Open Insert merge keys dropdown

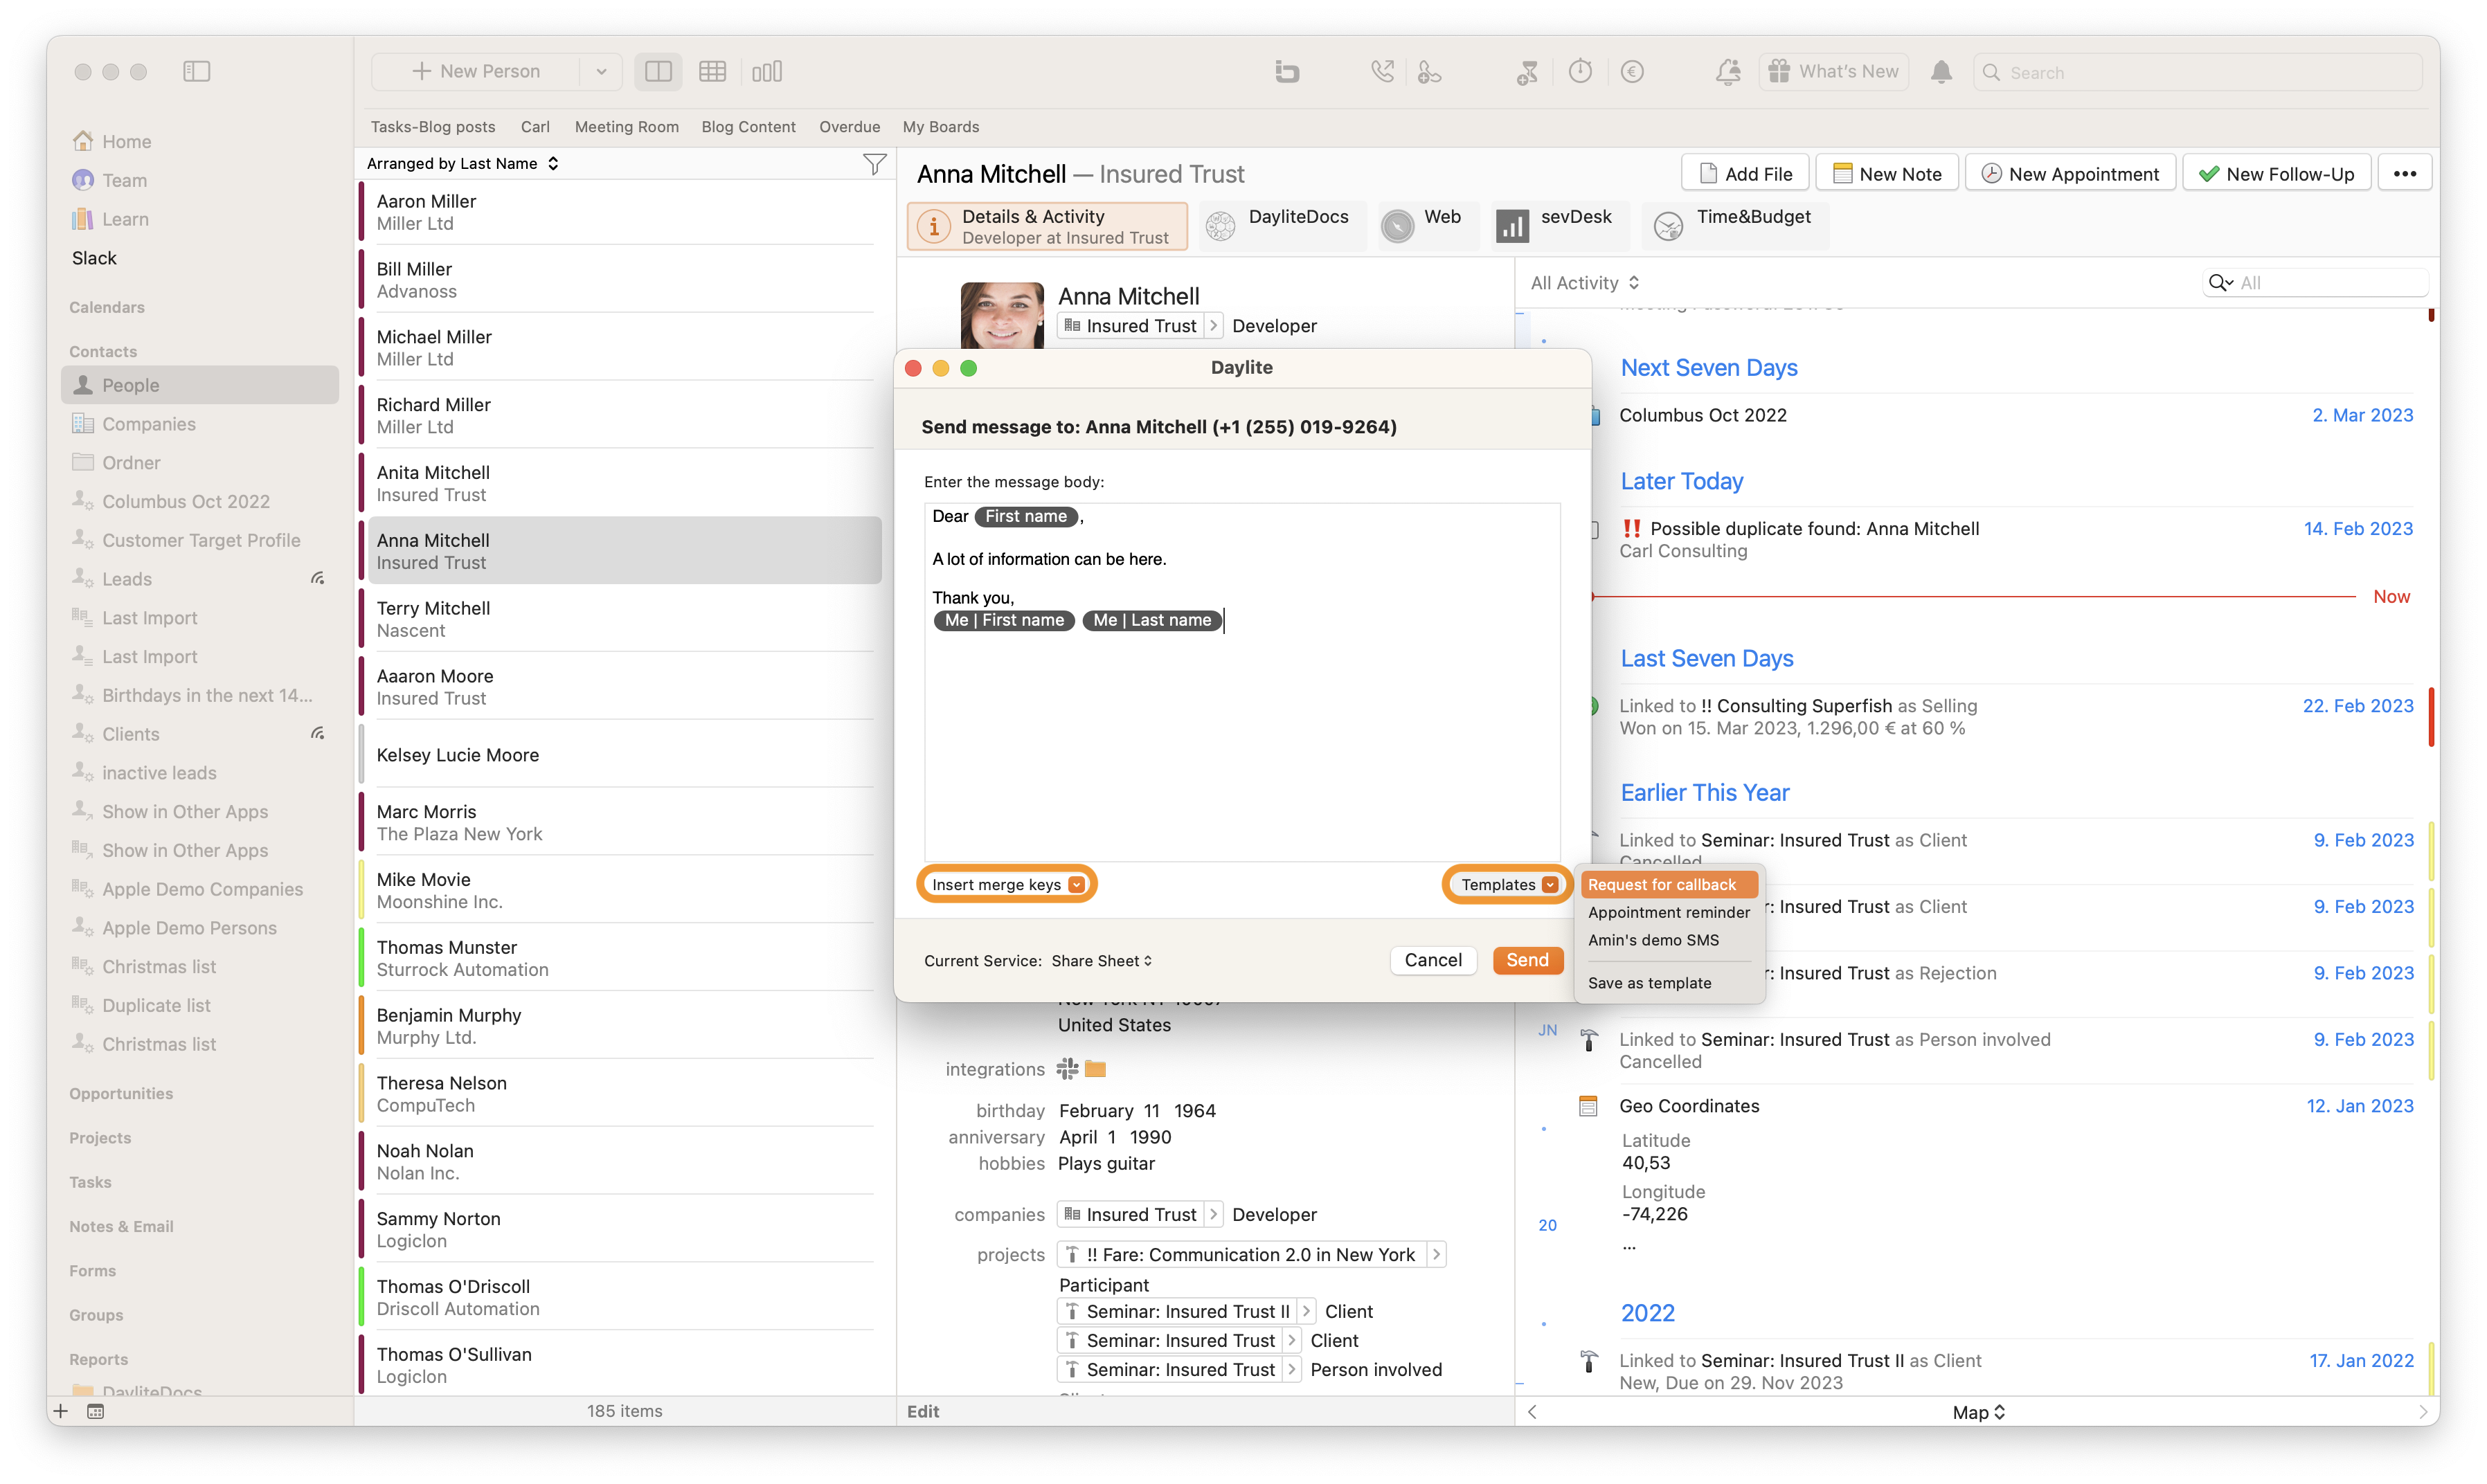coord(1007,884)
